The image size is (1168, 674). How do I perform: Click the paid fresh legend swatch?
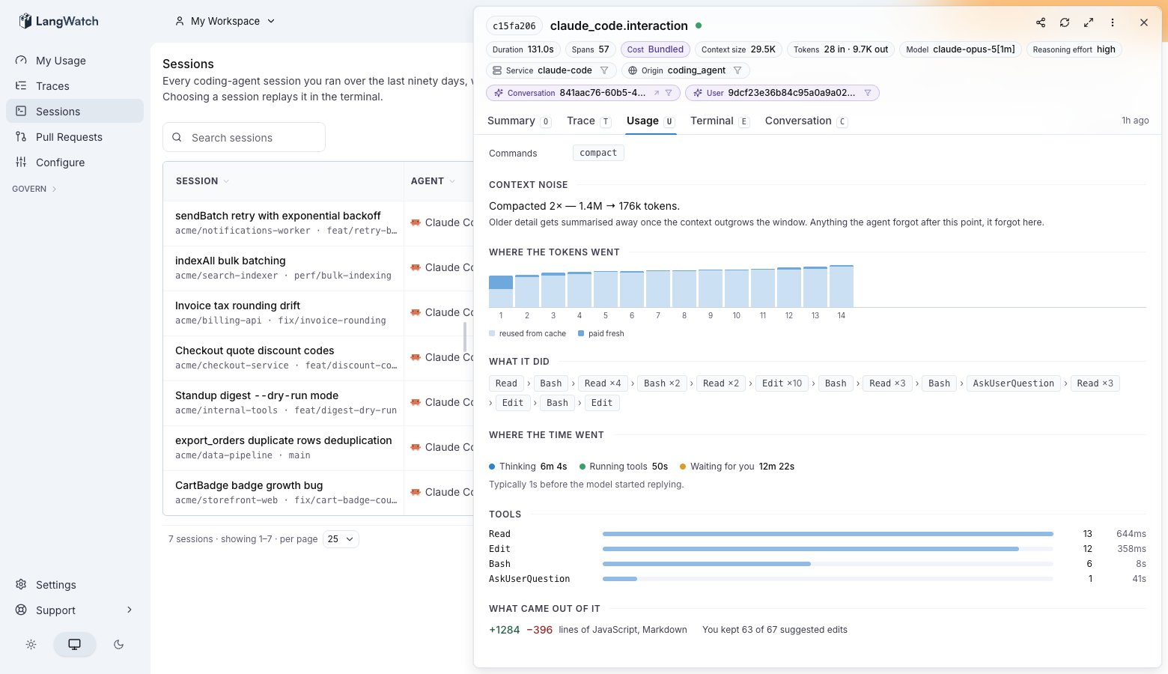581,333
